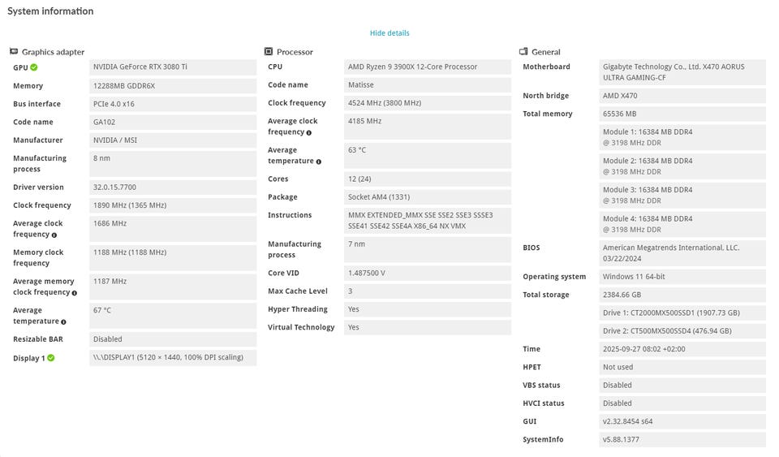Click the Virtual Technology Yes value
This screenshot has height=457, width=779.
[428, 327]
